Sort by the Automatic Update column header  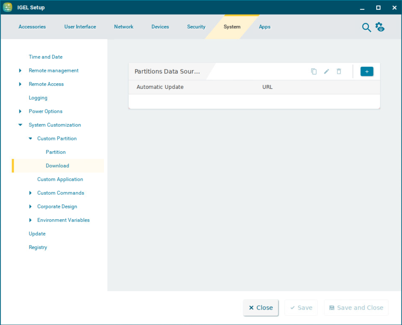click(x=160, y=87)
